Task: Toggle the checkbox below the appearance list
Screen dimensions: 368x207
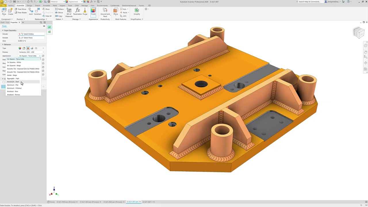Action: tap(3, 82)
